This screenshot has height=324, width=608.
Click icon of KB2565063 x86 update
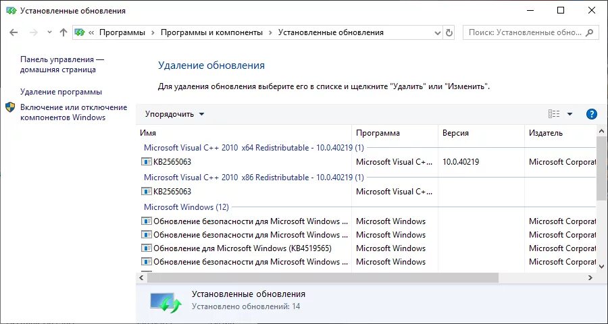point(146,191)
